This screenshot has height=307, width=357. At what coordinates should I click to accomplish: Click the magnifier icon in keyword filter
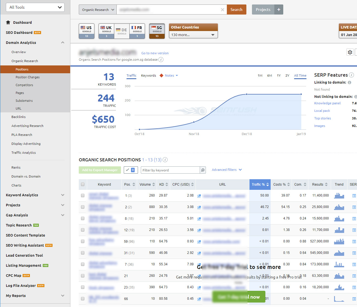pyautogui.click(x=203, y=170)
